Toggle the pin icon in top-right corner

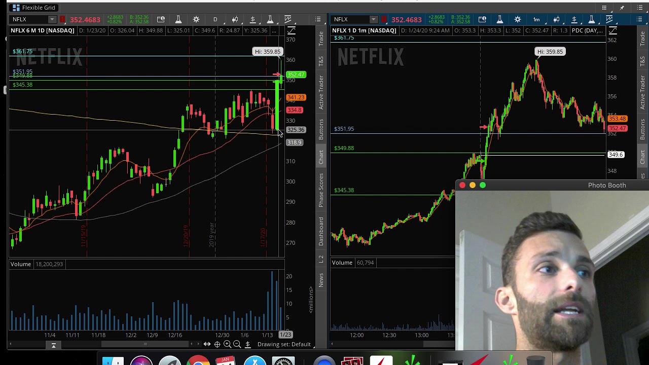(x=622, y=8)
